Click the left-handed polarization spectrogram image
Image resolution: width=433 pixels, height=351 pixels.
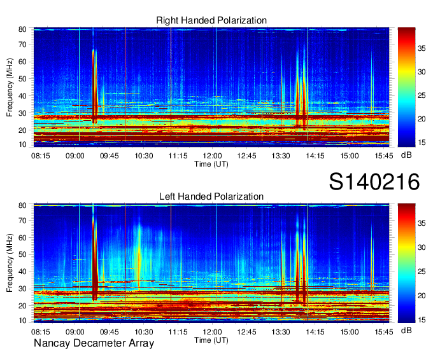click(211, 263)
